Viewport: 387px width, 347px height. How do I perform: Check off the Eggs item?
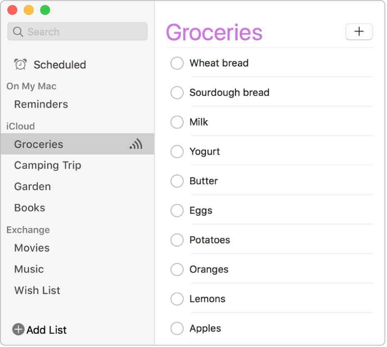pos(177,210)
